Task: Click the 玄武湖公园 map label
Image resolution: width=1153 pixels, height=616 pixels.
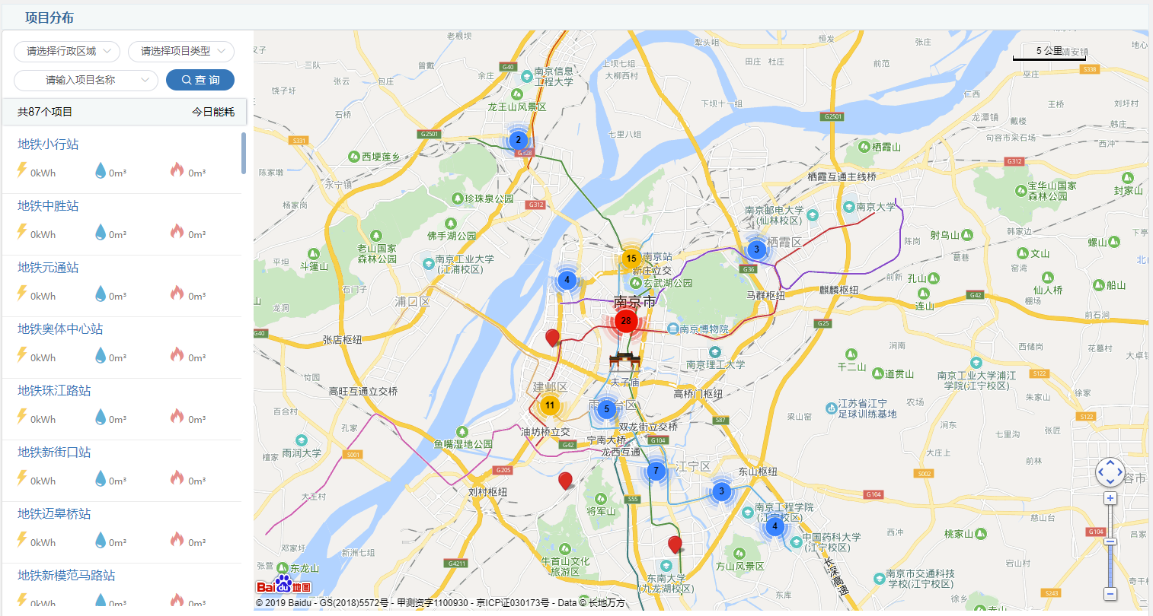Action: [668, 283]
